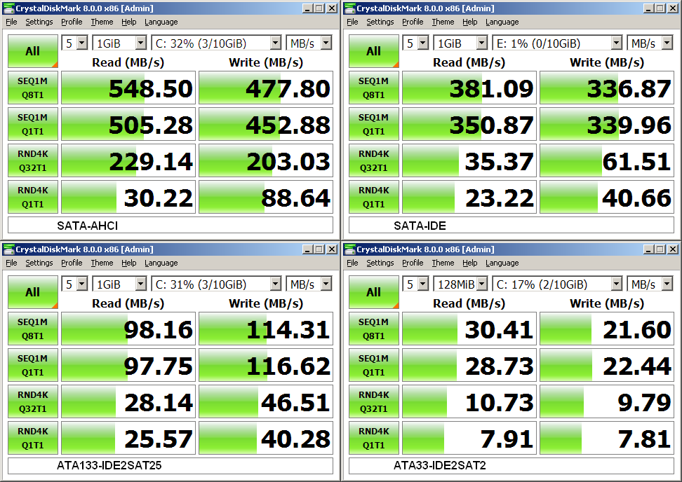Click the title bar app icon in the ATA133-IDE2SAT25 window
Image resolution: width=682 pixels, height=482 pixels.
coord(8,249)
